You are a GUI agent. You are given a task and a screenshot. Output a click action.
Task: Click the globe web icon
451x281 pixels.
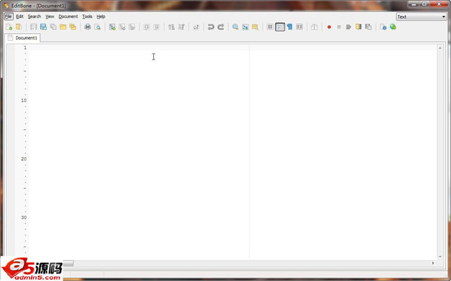tap(393, 27)
